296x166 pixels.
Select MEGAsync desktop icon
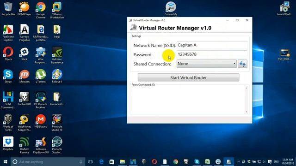pos(41,121)
